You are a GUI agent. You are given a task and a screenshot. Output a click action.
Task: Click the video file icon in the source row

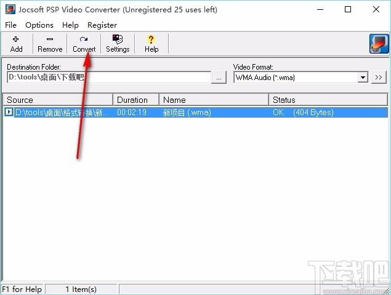[x=9, y=112]
